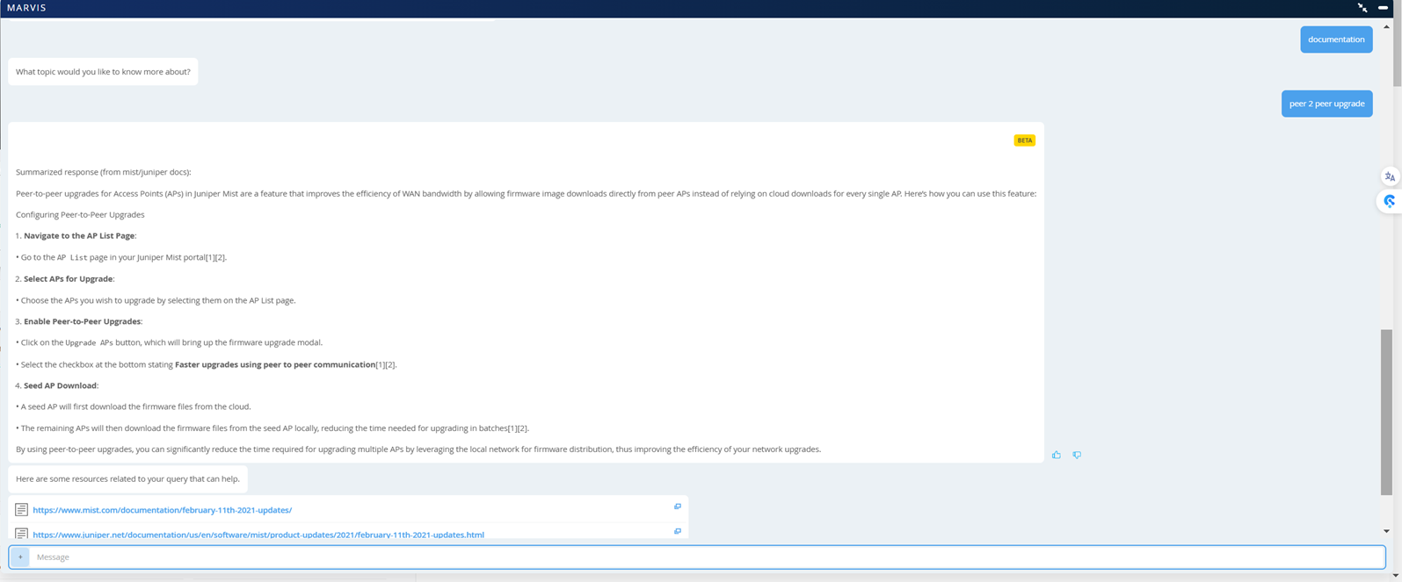Click the chat scrollbar thumb
This screenshot has width=1402, height=582.
1386,413
